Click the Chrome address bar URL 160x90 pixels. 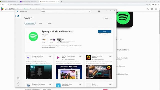[25, 4]
